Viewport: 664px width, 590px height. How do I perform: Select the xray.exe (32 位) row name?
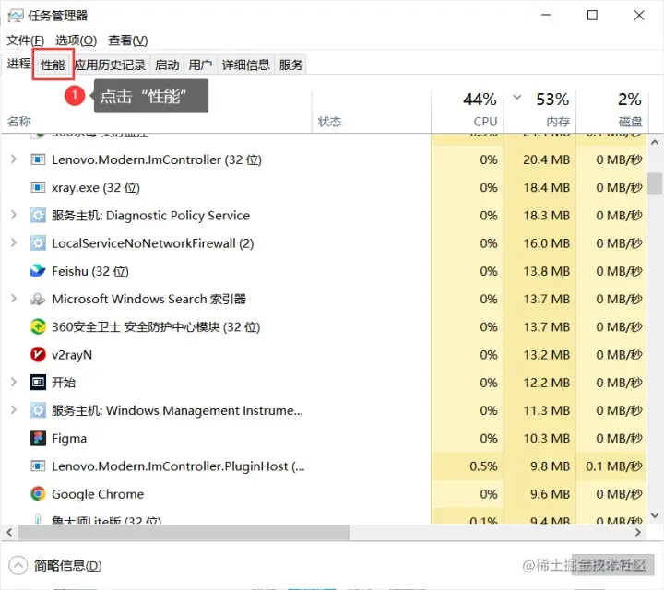click(x=96, y=187)
